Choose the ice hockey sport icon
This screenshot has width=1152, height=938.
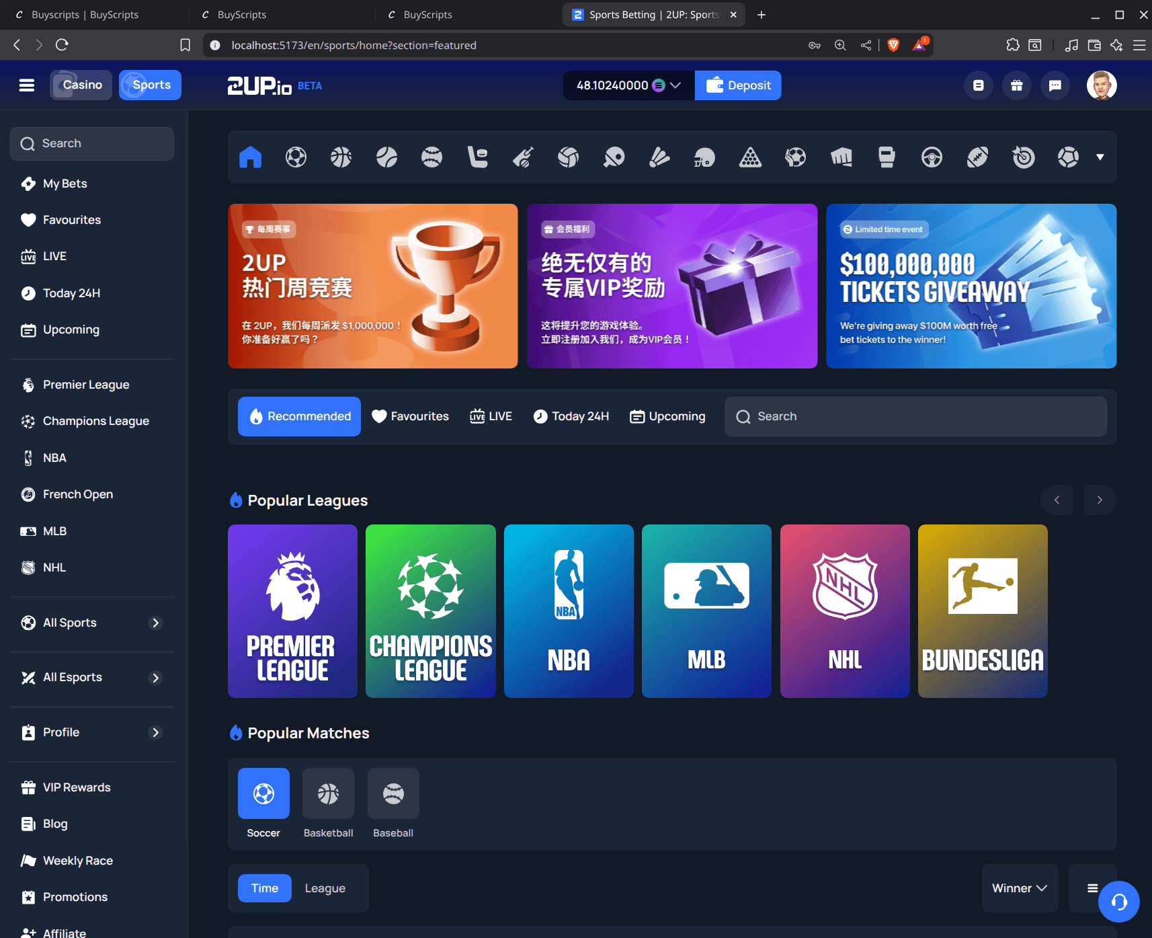coord(477,157)
